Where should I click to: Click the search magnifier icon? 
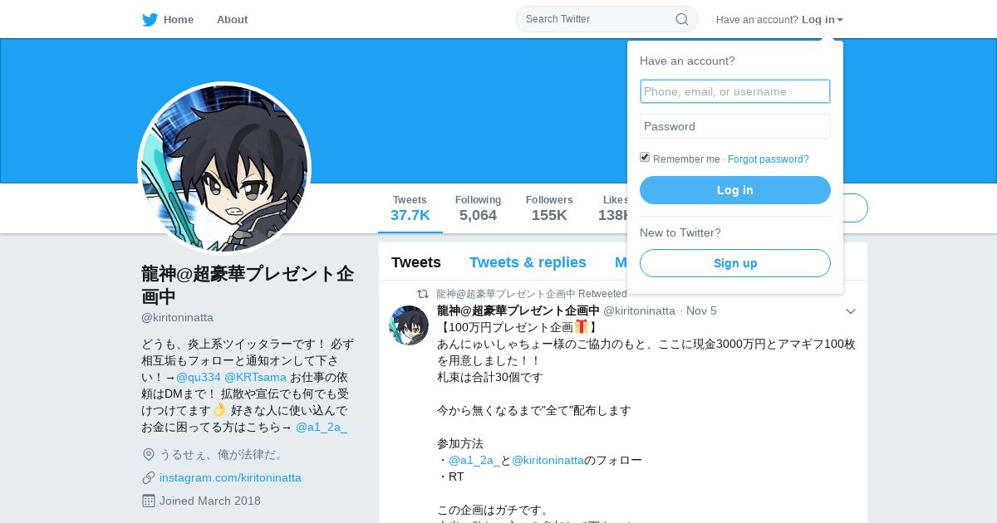[x=682, y=19]
